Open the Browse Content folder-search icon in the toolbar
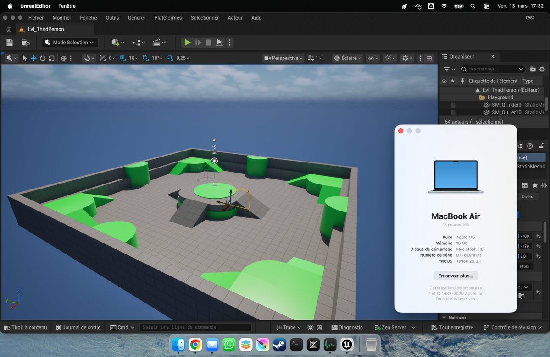The image size is (550, 357). (26, 43)
